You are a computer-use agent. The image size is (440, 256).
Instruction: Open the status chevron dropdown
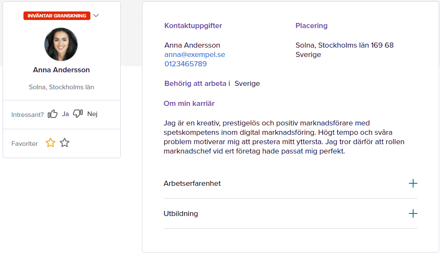click(x=96, y=15)
